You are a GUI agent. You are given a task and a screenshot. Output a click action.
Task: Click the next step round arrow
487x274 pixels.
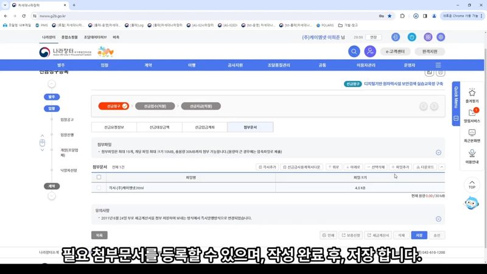coord(434,106)
